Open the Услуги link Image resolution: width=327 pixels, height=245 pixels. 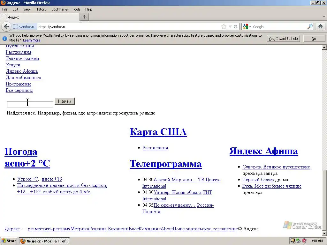[x=13, y=65]
